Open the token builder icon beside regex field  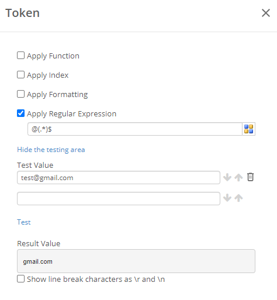pos(248,129)
